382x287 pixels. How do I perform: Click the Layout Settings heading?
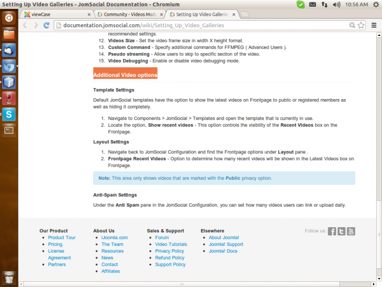[111, 142]
